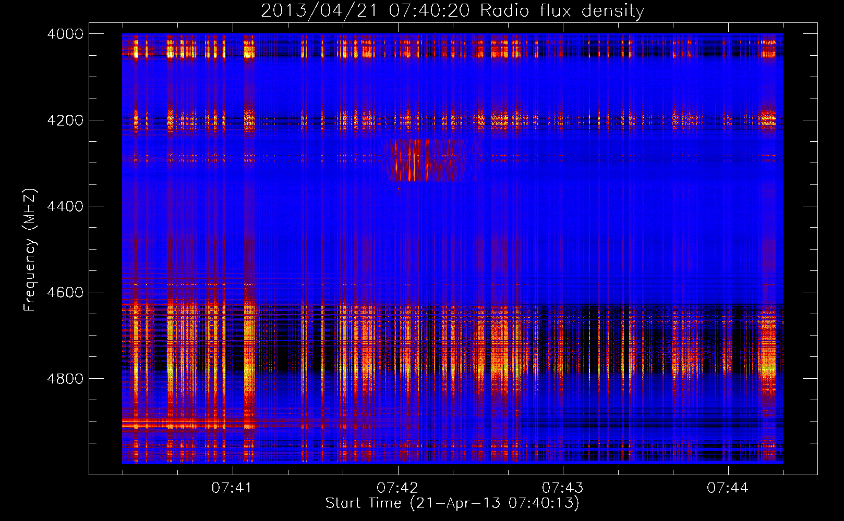Viewport: 844px width, 521px height.
Task: Click the 4600 frequency axis label
Action: click(x=65, y=292)
